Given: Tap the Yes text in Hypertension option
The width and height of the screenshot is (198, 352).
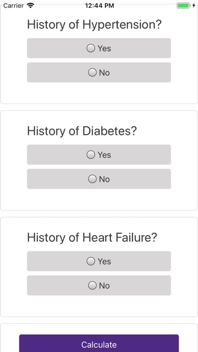Looking at the screenshot, I should pyautogui.click(x=104, y=48).
